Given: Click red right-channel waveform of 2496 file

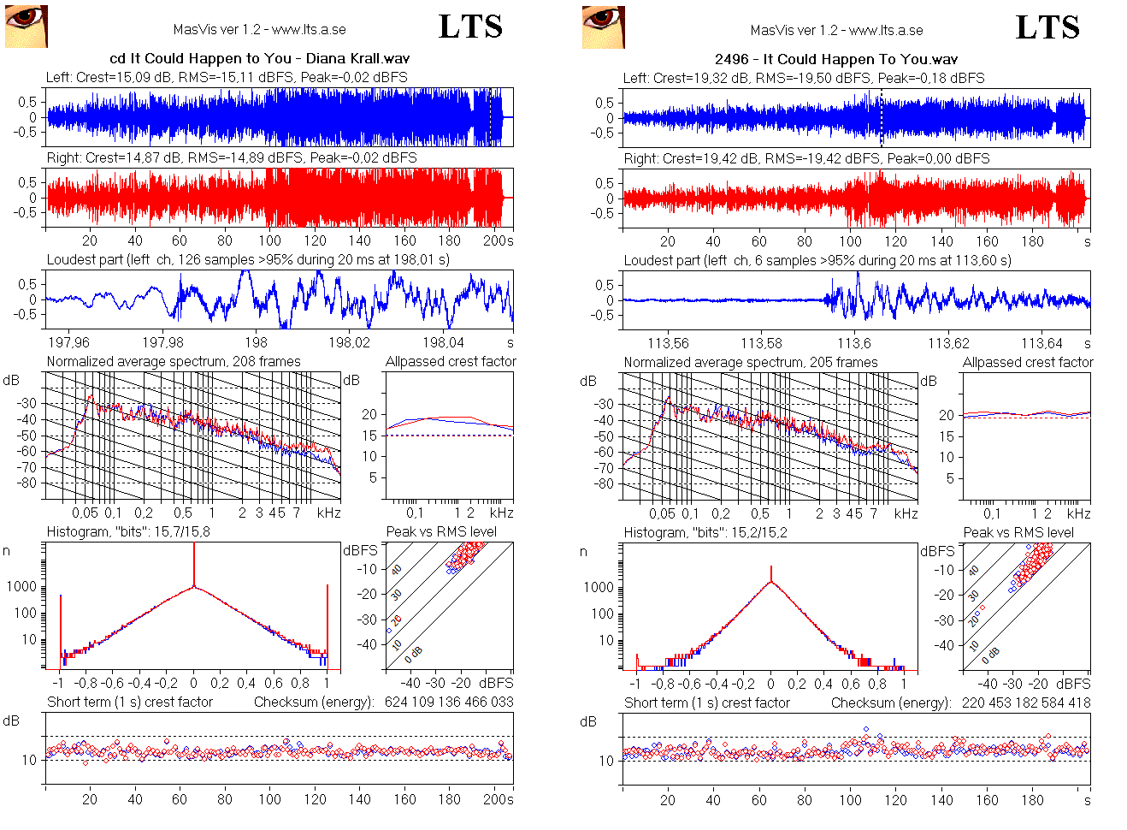Looking at the screenshot, I should 856,199.
